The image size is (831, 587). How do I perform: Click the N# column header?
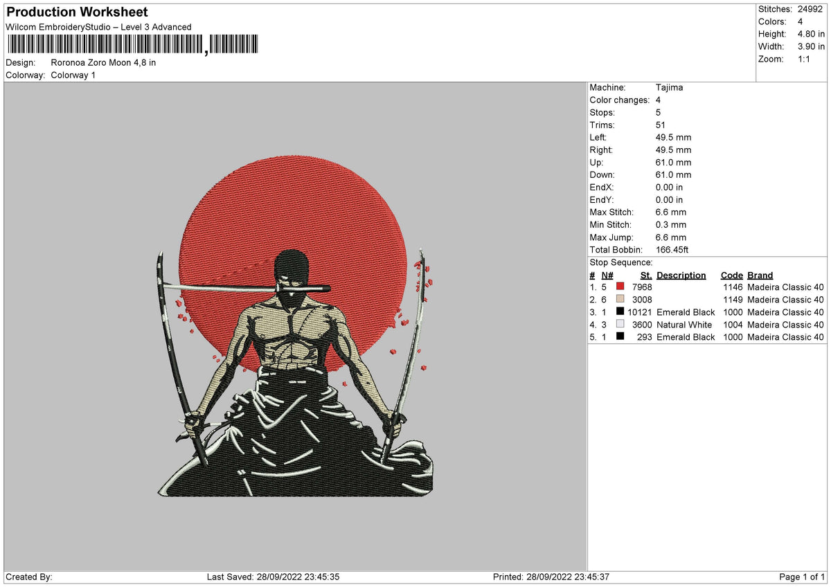click(x=607, y=275)
